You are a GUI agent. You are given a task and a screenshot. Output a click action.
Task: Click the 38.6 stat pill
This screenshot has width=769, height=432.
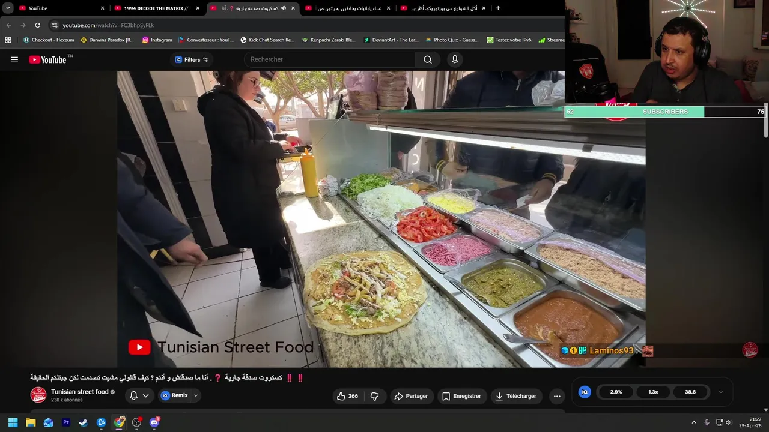pos(690,392)
